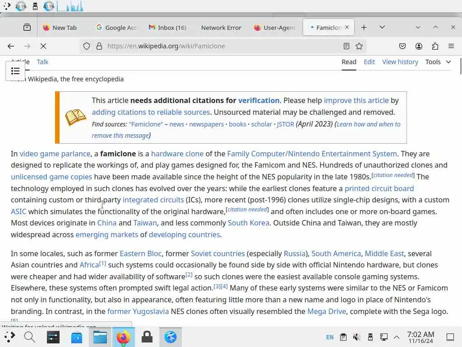Open former Yugoslavia link

pyautogui.click(x=138, y=311)
